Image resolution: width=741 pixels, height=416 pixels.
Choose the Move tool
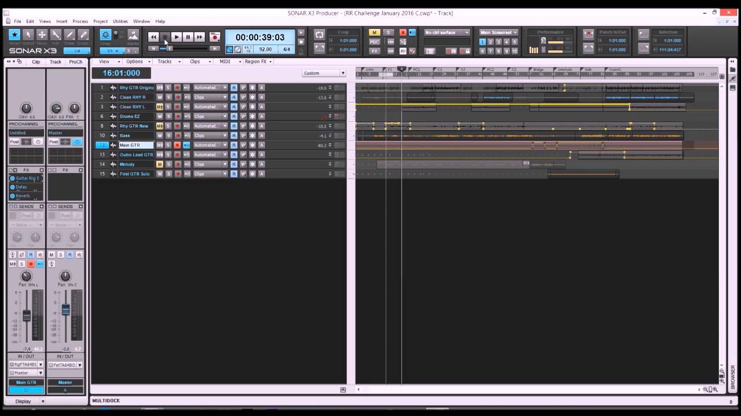point(42,35)
